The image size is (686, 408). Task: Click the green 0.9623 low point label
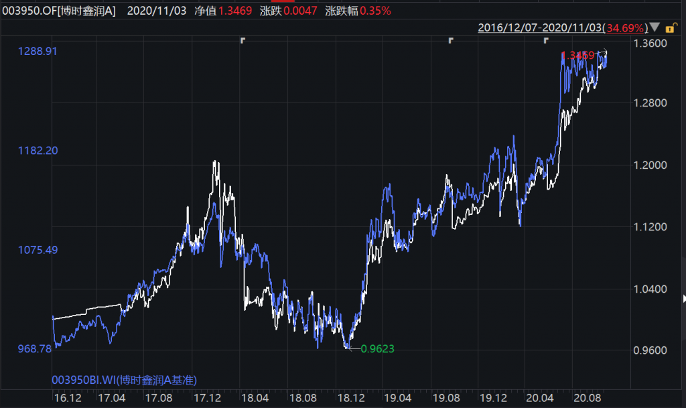pyautogui.click(x=377, y=348)
